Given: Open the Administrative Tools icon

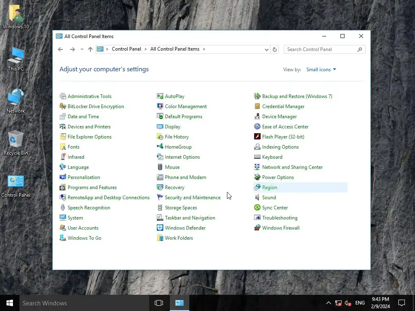Looking at the screenshot, I should coord(63,96).
